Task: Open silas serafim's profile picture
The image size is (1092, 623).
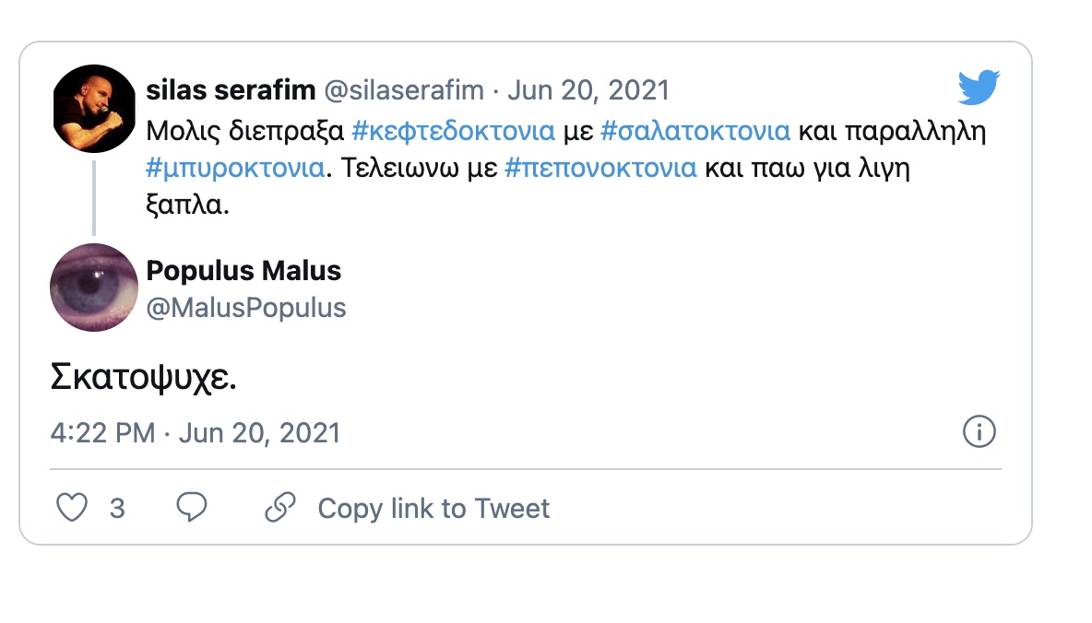Action: (x=95, y=110)
